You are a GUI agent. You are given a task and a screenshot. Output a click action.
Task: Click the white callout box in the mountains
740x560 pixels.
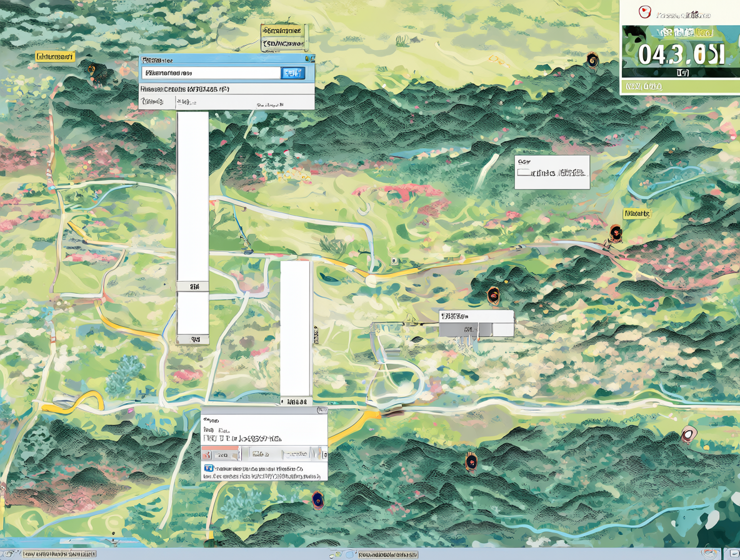(x=552, y=172)
